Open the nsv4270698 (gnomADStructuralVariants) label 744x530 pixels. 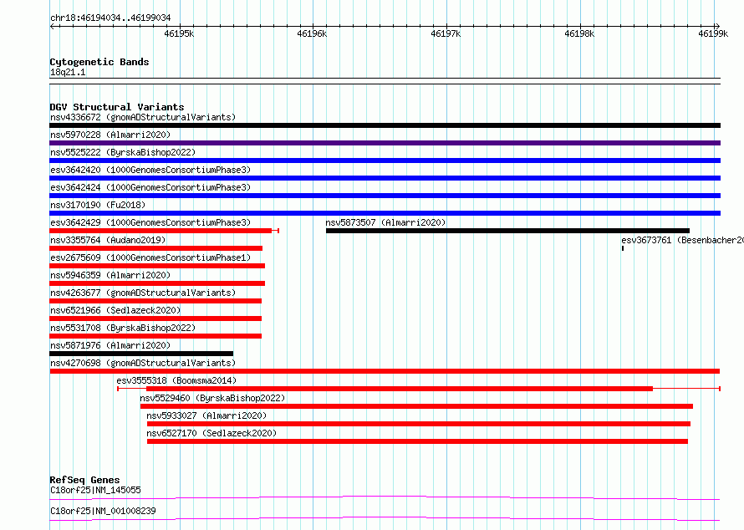(143, 363)
